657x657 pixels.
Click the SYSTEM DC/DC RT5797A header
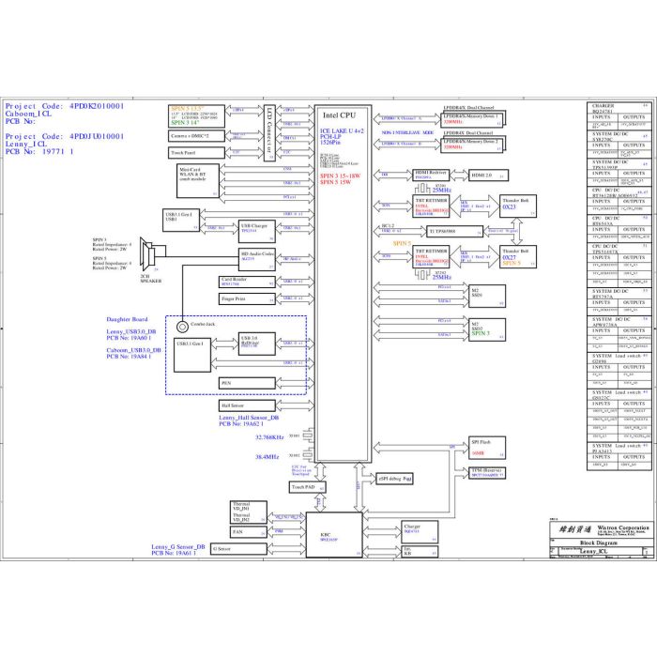[619, 294]
